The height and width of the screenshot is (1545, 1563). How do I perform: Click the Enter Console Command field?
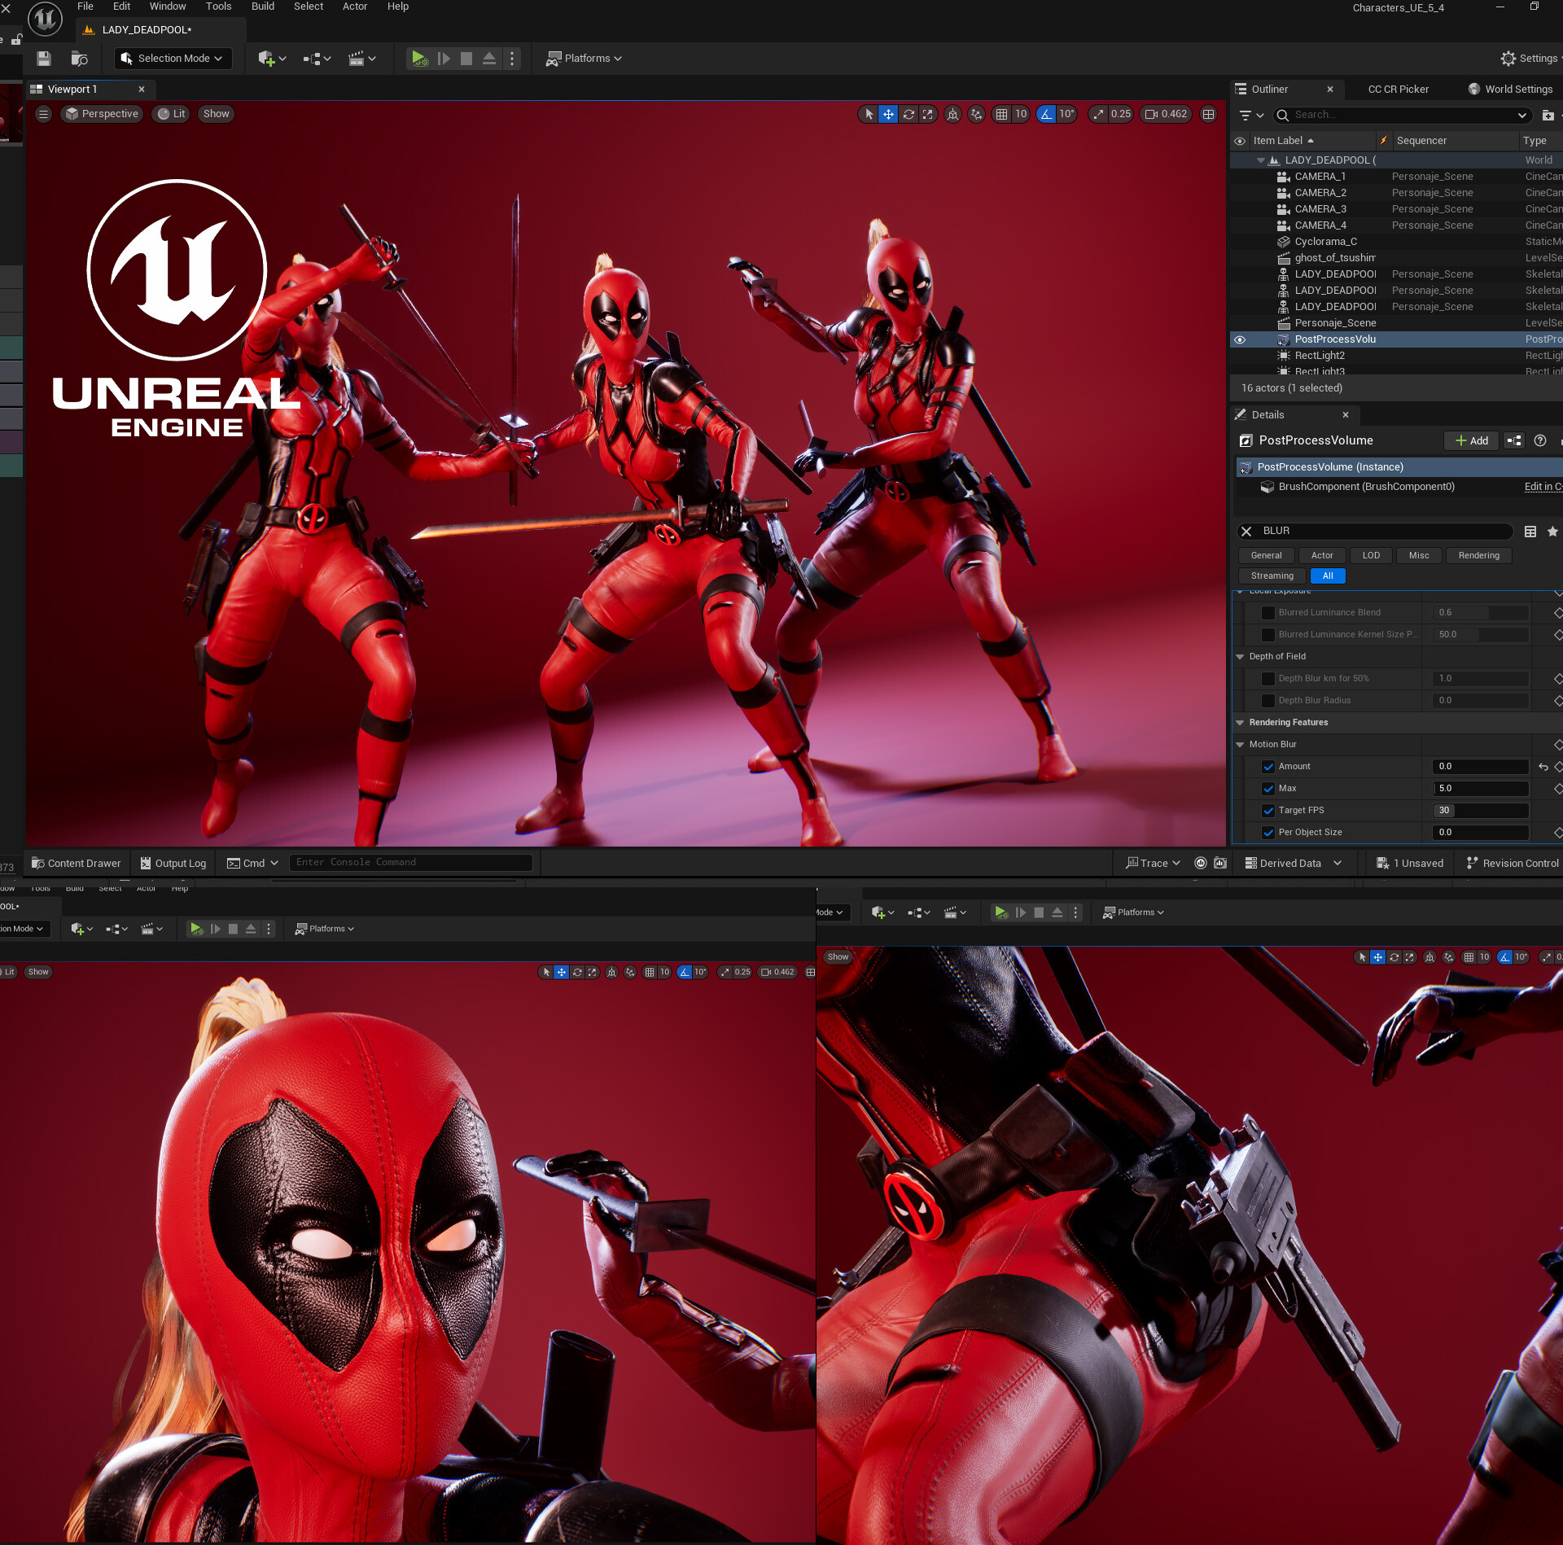pos(410,862)
